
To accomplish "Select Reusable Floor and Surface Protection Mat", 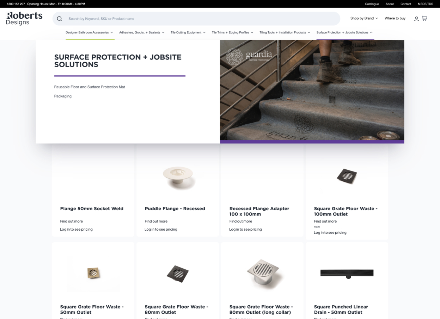I will (90, 87).
